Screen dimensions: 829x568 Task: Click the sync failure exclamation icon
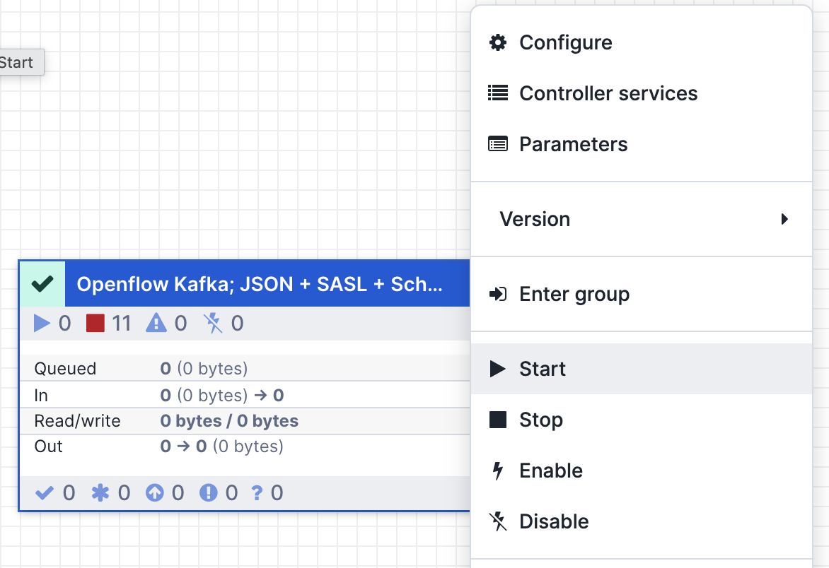pyautogui.click(x=208, y=493)
